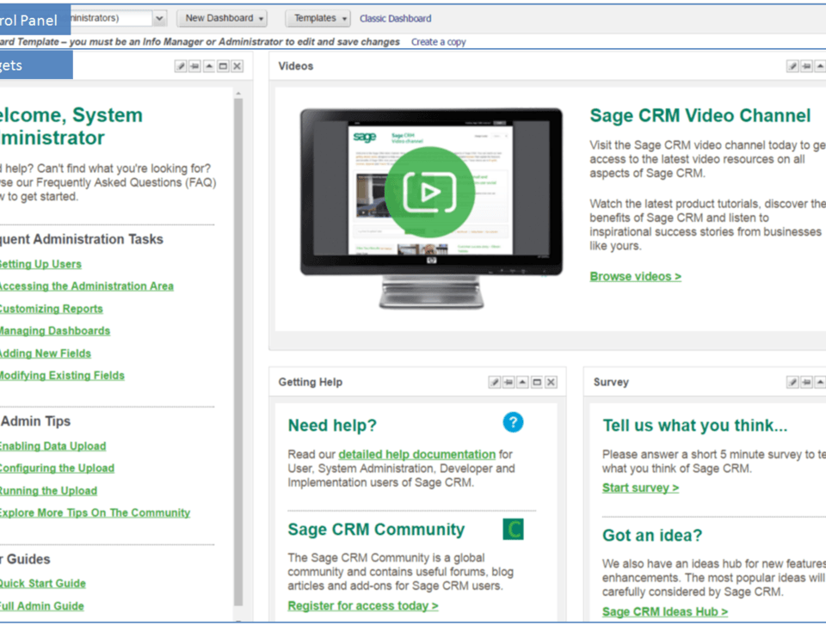Viewport: 826px width, 626px height.
Task: Open the Enabling Data Upload tip
Action: point(52,446)
